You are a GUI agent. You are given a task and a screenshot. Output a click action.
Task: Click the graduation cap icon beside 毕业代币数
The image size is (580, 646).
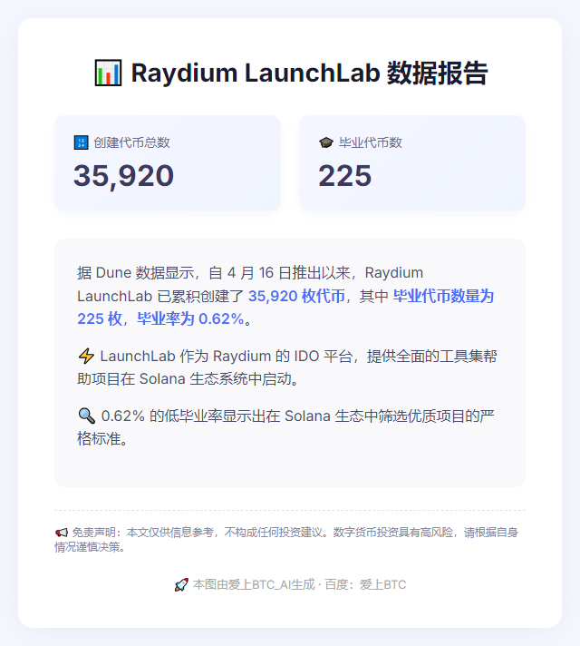coord(326,142)
